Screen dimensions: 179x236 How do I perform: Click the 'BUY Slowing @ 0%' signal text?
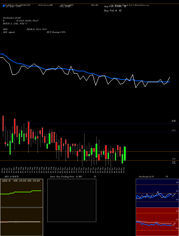coord(56,32)
